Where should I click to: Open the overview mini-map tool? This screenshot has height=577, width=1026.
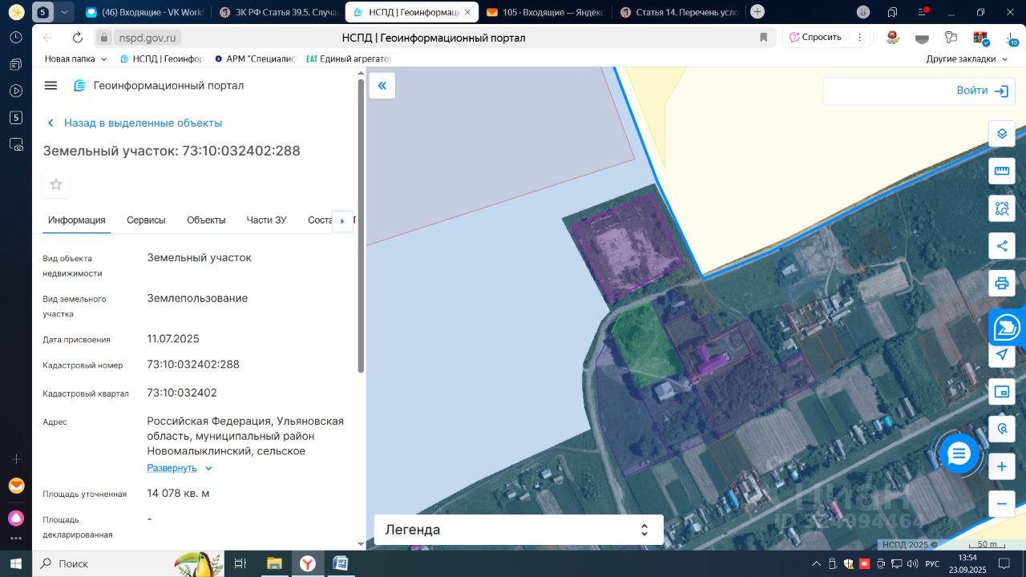point(1001,392)
